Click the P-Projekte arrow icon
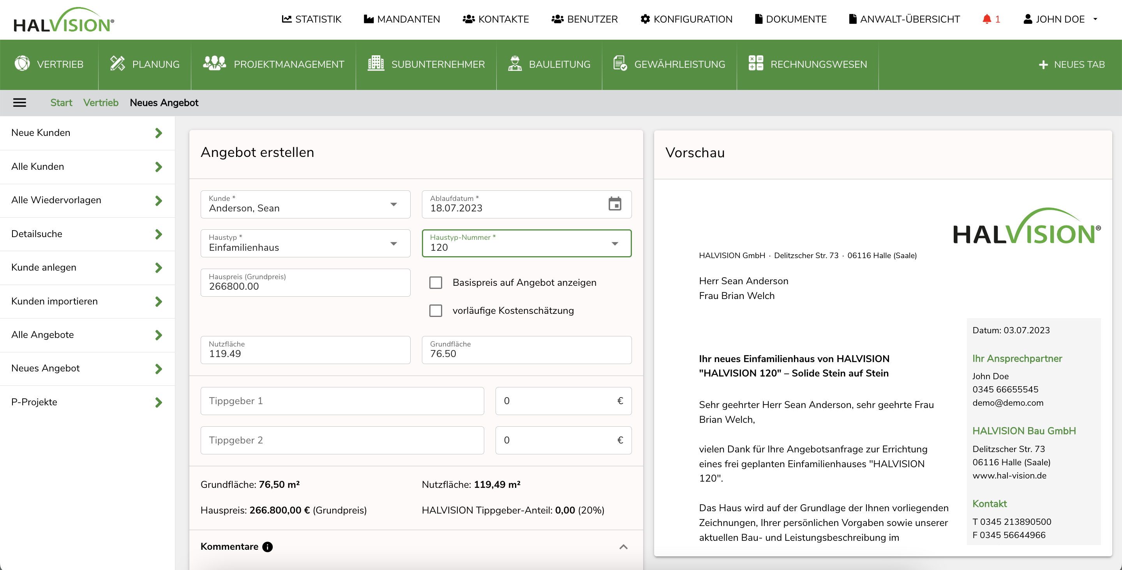 (x=159, y=402)
